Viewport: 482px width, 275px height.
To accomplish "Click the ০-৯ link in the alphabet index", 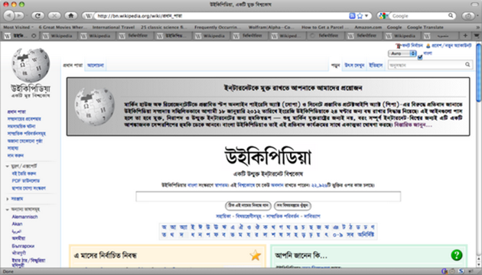I will [337, 235].
